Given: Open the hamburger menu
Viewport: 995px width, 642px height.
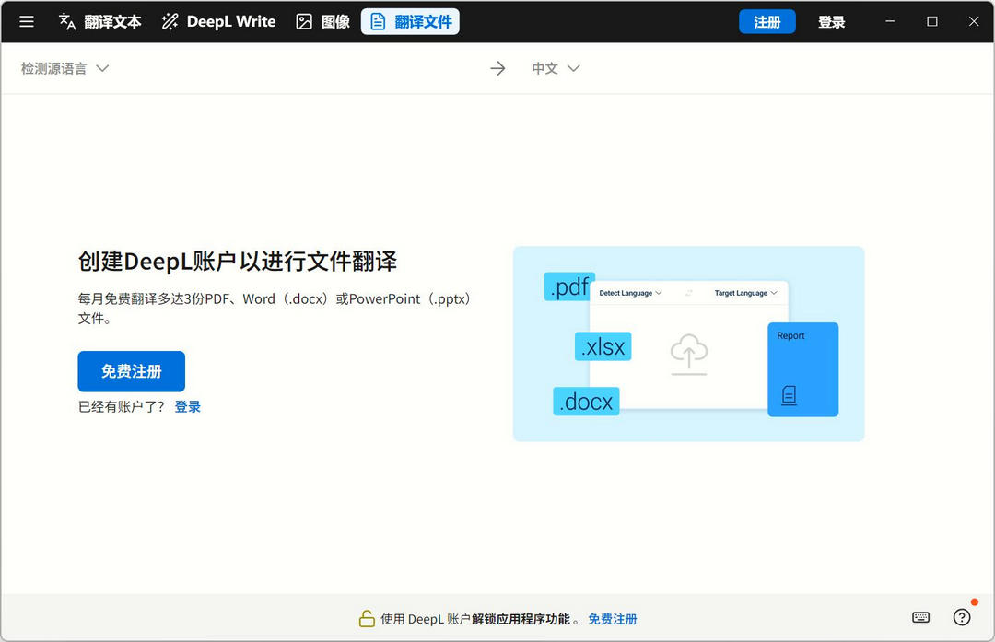Looking at the screenshot, I should pyautogui.click(x=26, y=21).
